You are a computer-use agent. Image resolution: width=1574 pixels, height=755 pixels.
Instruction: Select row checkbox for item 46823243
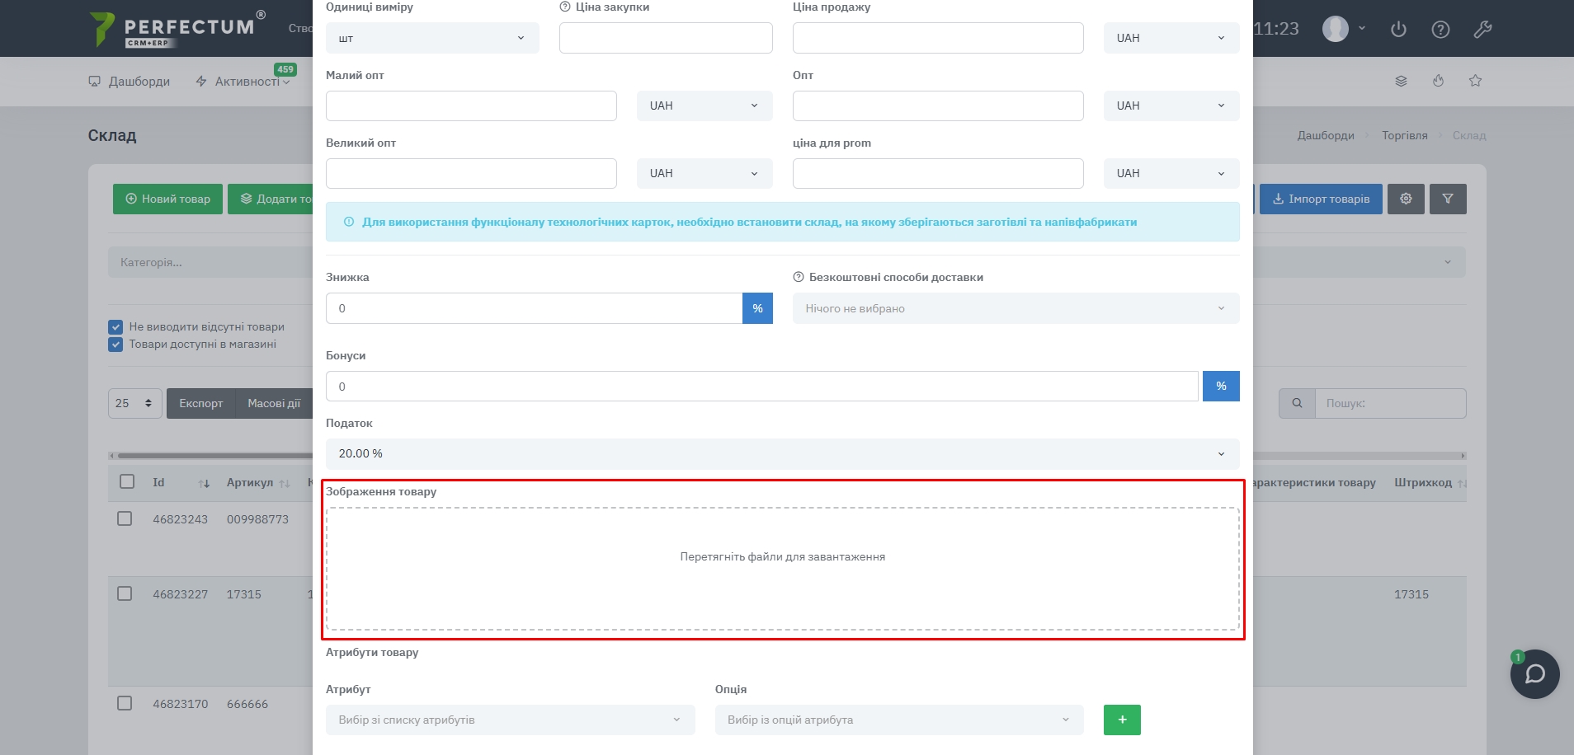pos(125,518)
